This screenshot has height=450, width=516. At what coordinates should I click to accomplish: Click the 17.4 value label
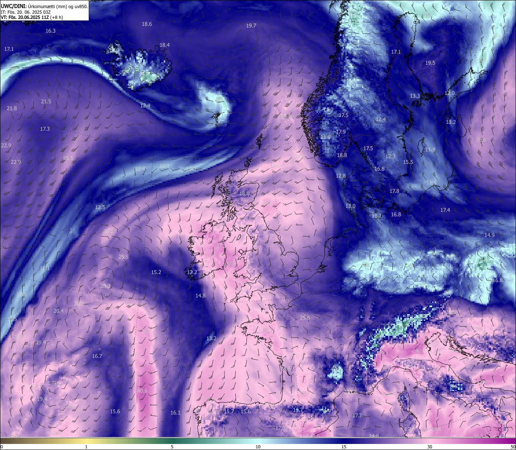(445, 210)
